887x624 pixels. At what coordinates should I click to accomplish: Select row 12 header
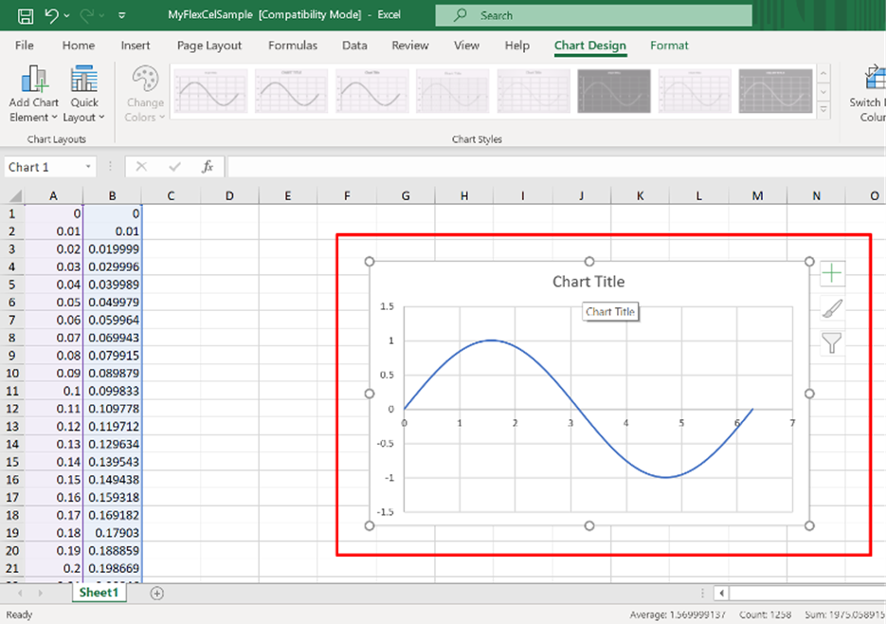(12, 409)
